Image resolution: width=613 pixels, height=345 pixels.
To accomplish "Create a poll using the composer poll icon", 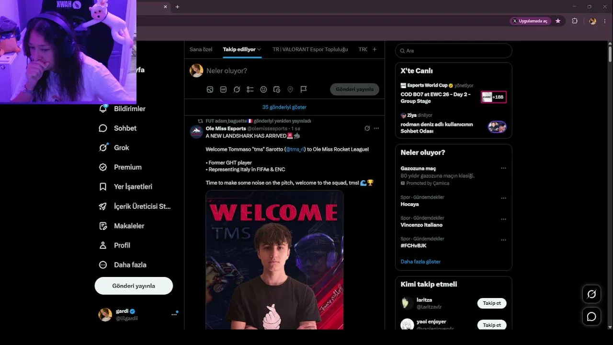I will (x=250, y=90).
